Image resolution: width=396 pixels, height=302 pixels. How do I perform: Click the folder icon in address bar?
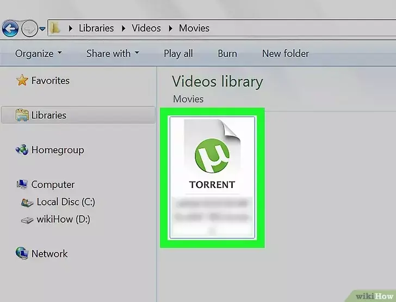tap(55, 28)
